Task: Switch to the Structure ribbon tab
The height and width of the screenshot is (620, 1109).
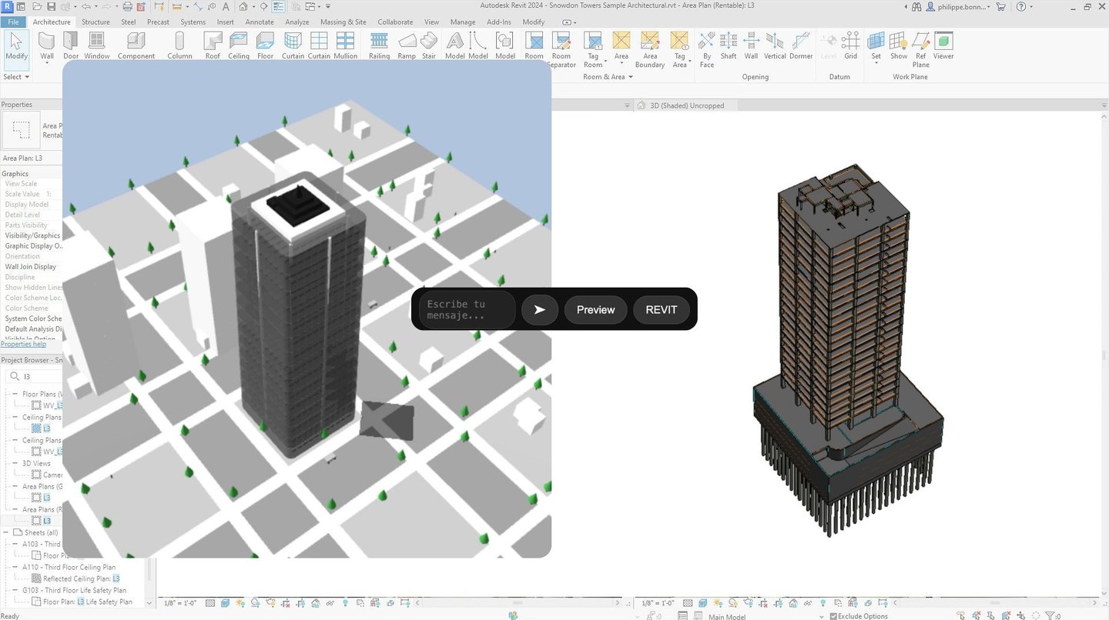Action: (95, 22)
